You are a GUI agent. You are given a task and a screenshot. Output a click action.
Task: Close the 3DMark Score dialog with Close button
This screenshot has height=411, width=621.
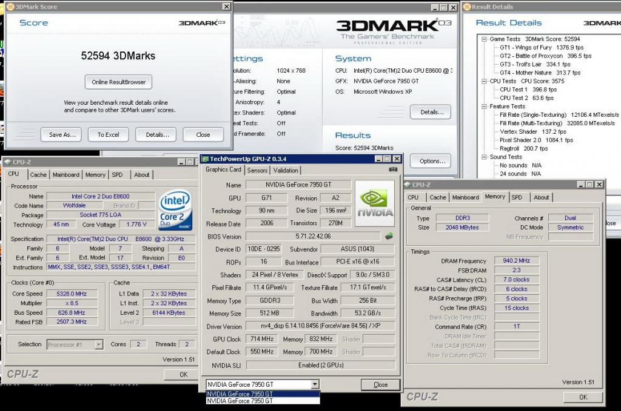(203, 135)
